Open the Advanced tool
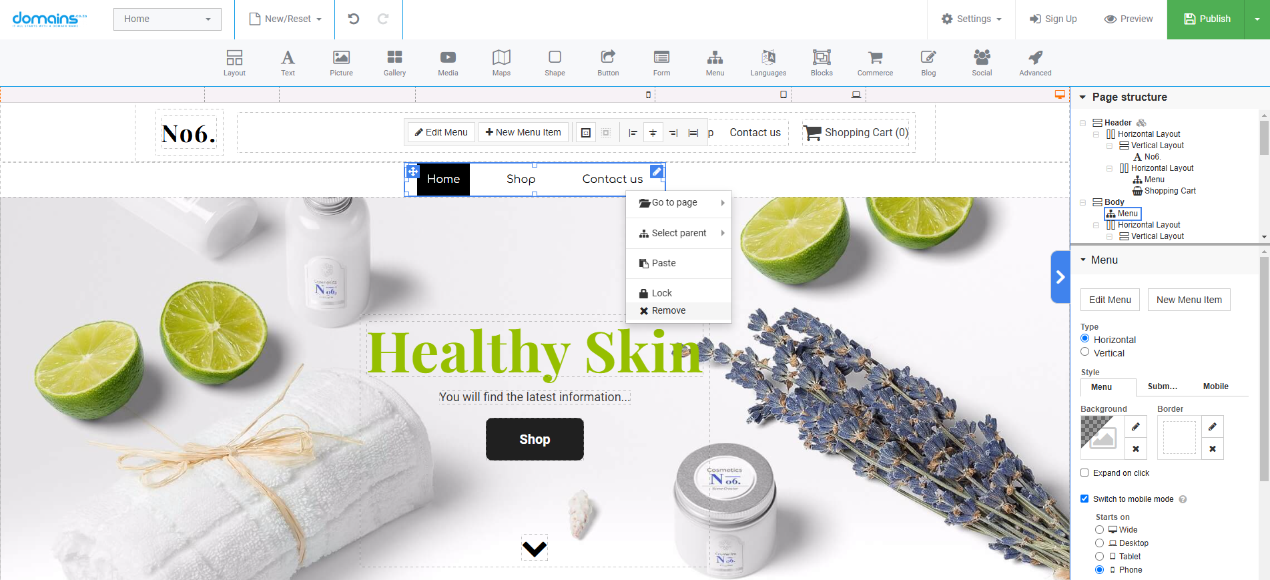This screenshot has width=1270, height=580. point(1035,63)
